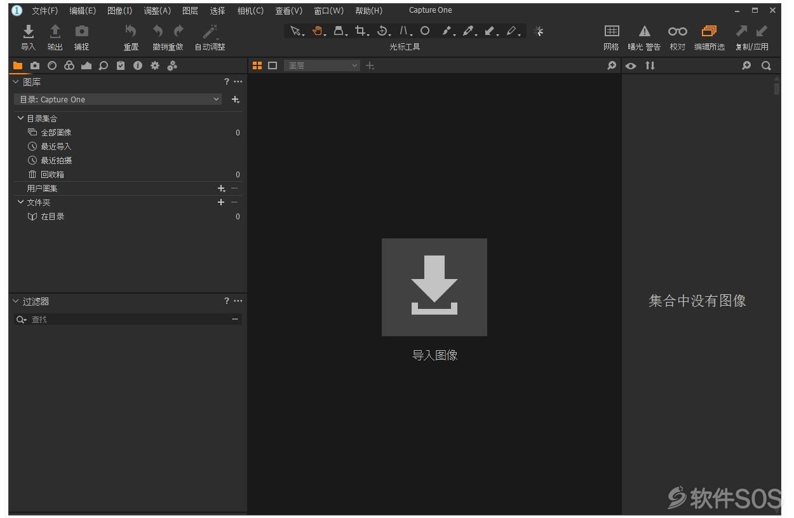Collapse the 图库 library panel
Viewport: 794px width, 518px height.
tap(16, 81)
